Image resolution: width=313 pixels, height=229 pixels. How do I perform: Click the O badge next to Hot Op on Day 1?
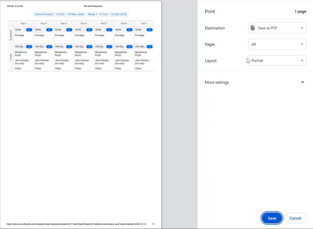(x=29, y=46)
